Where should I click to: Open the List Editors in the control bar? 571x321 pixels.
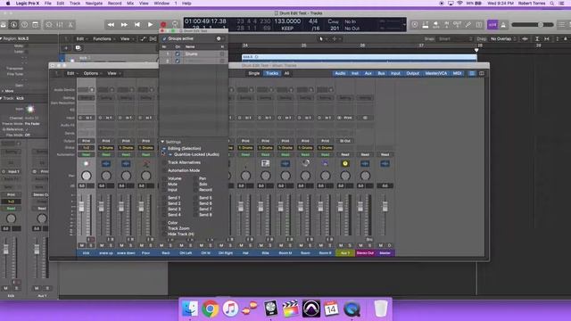click(x=562, y=25)
